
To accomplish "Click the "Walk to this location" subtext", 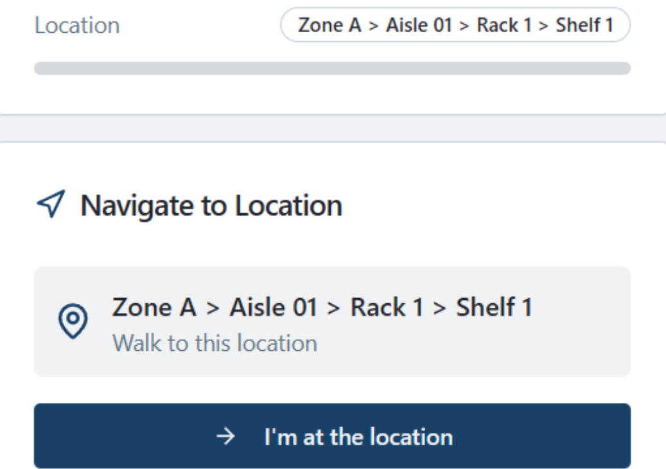I will point(215,343).
